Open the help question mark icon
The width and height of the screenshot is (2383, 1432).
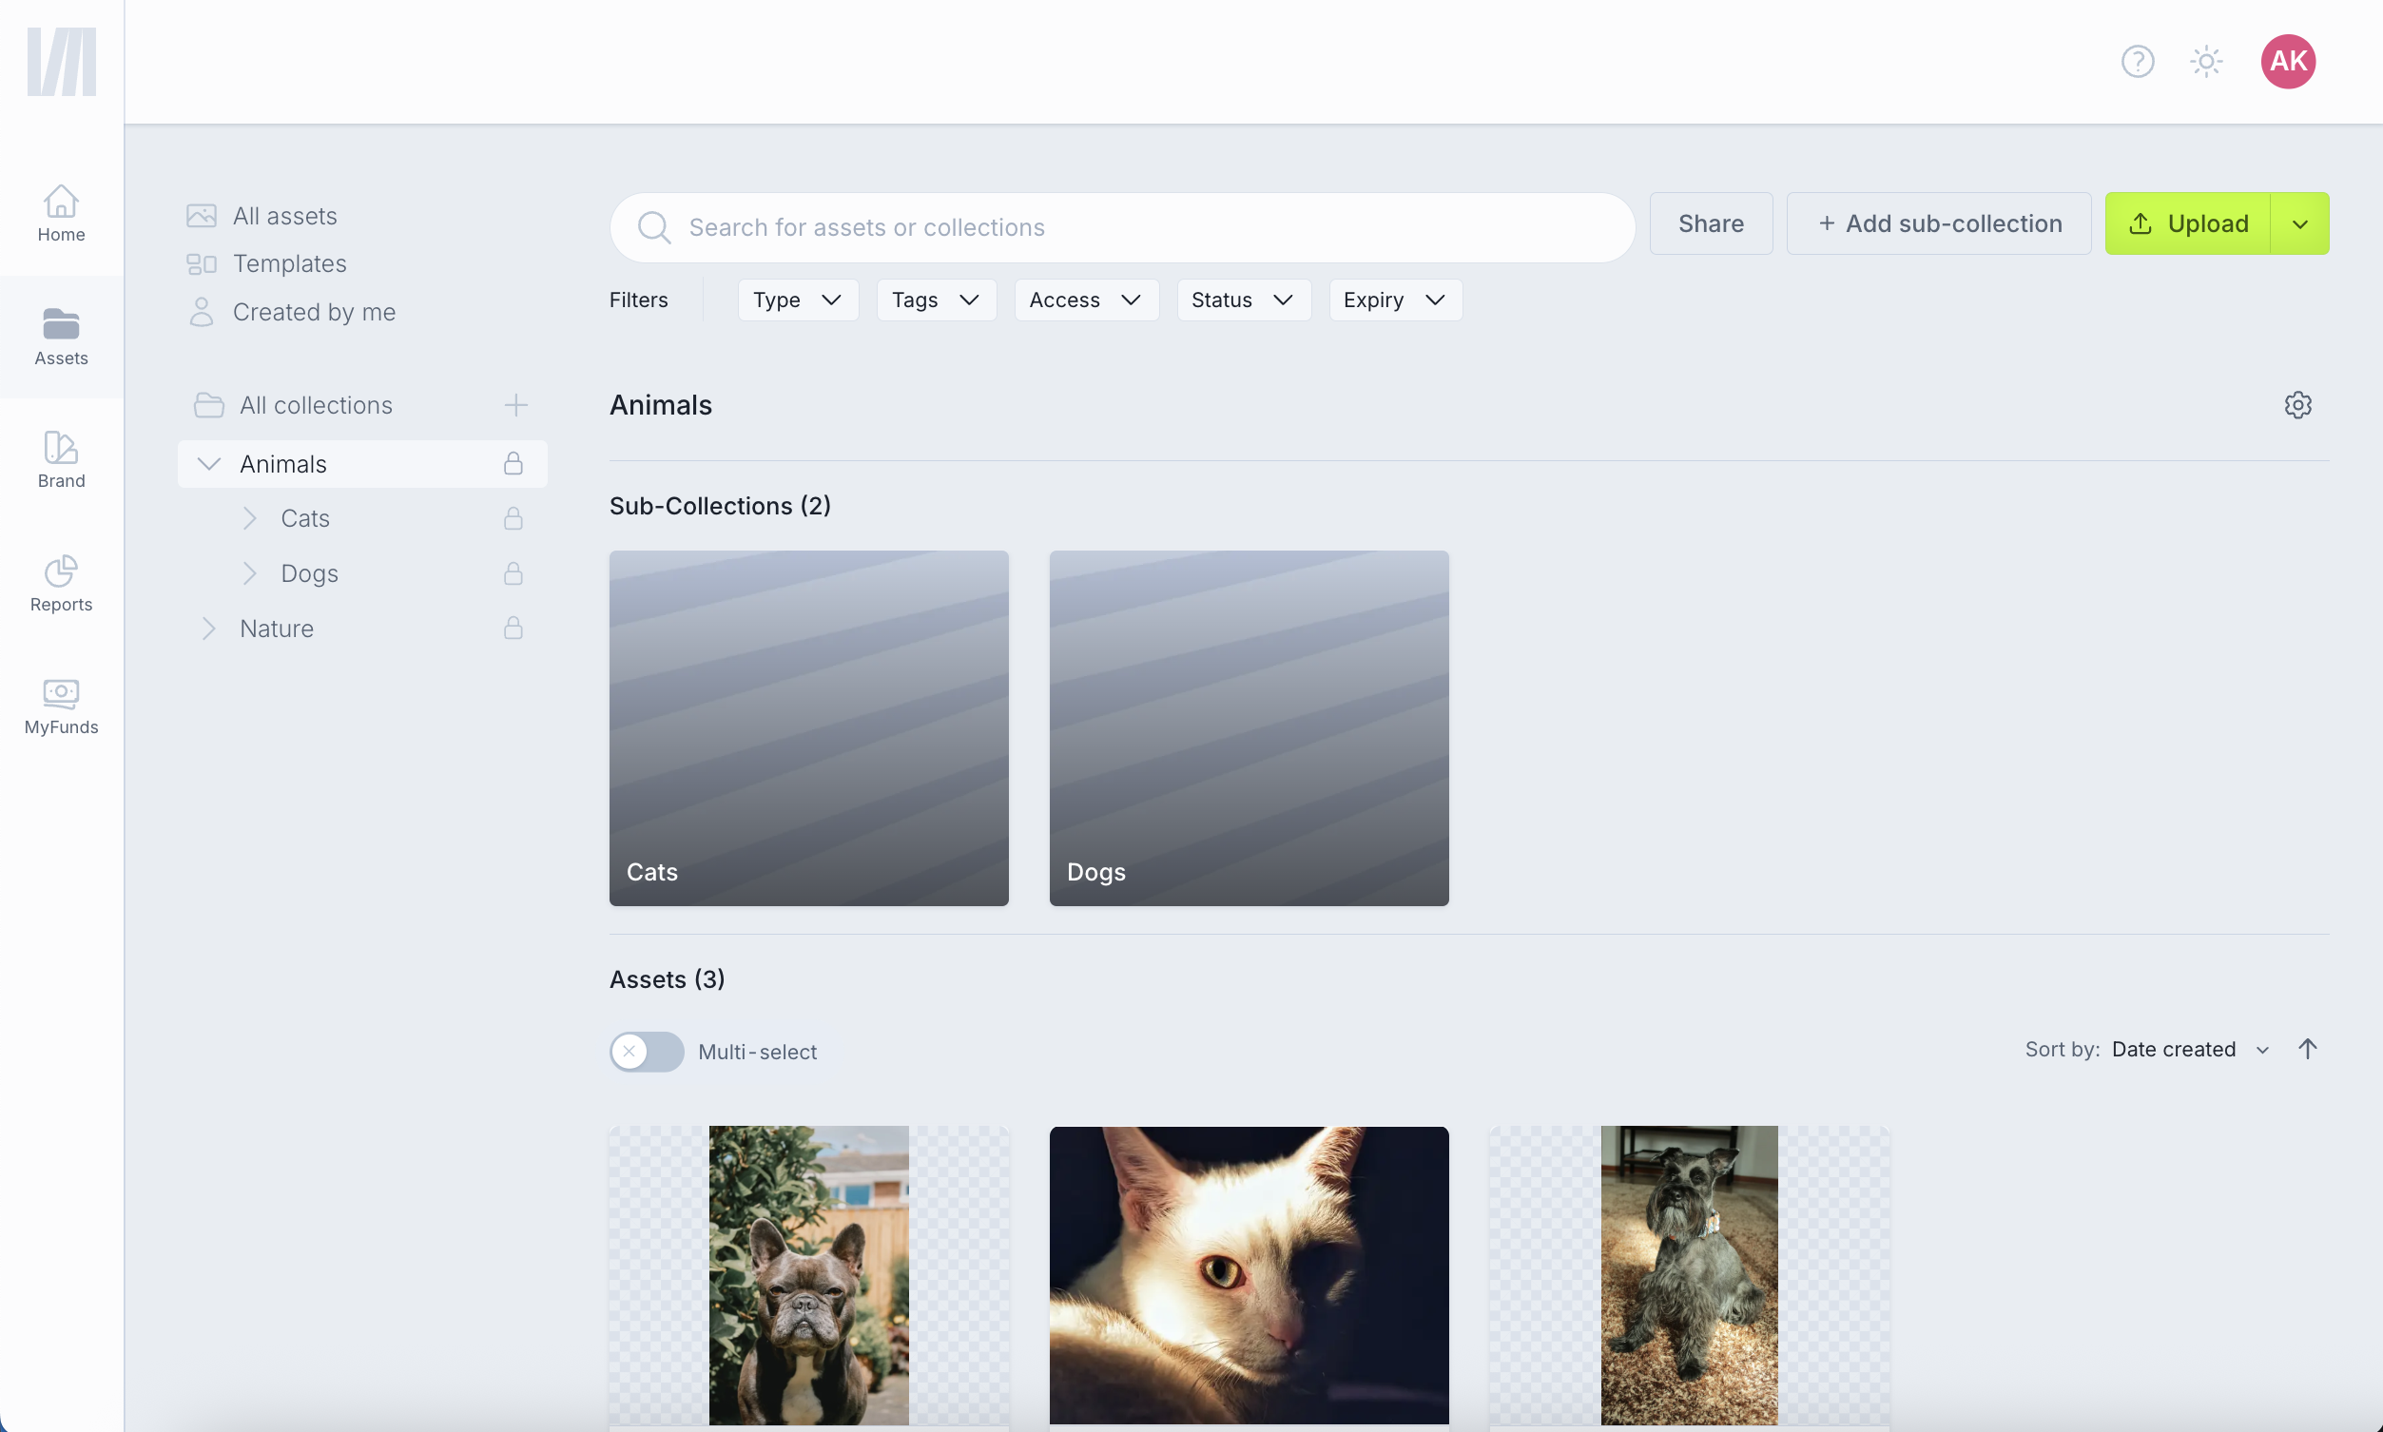2137,62
